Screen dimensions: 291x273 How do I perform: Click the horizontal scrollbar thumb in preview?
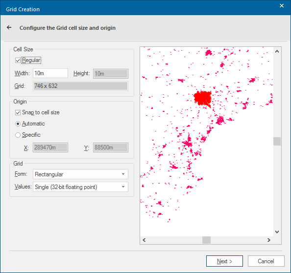tap(206, 240)
